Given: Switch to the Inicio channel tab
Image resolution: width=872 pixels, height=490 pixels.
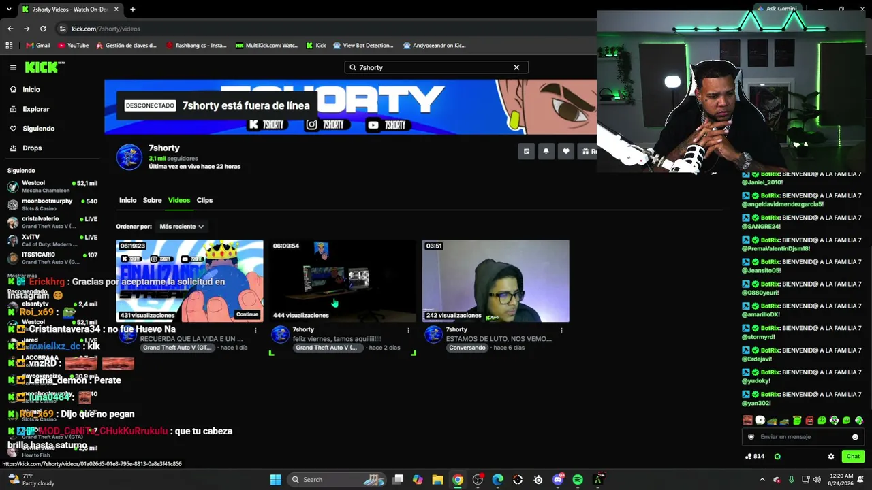Looking at the screenshot, I should (x=127, y=200).
